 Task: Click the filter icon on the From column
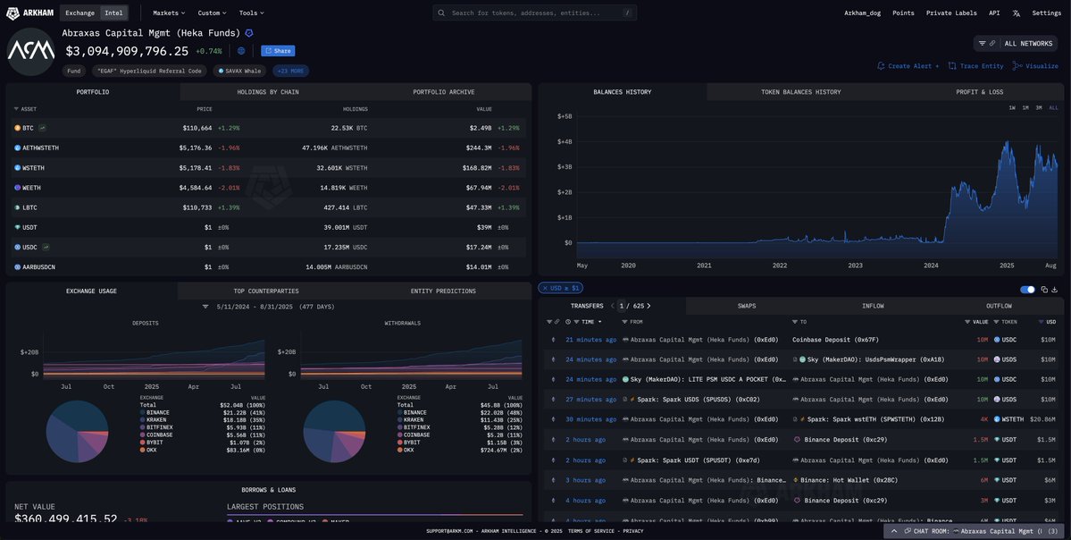624,322
